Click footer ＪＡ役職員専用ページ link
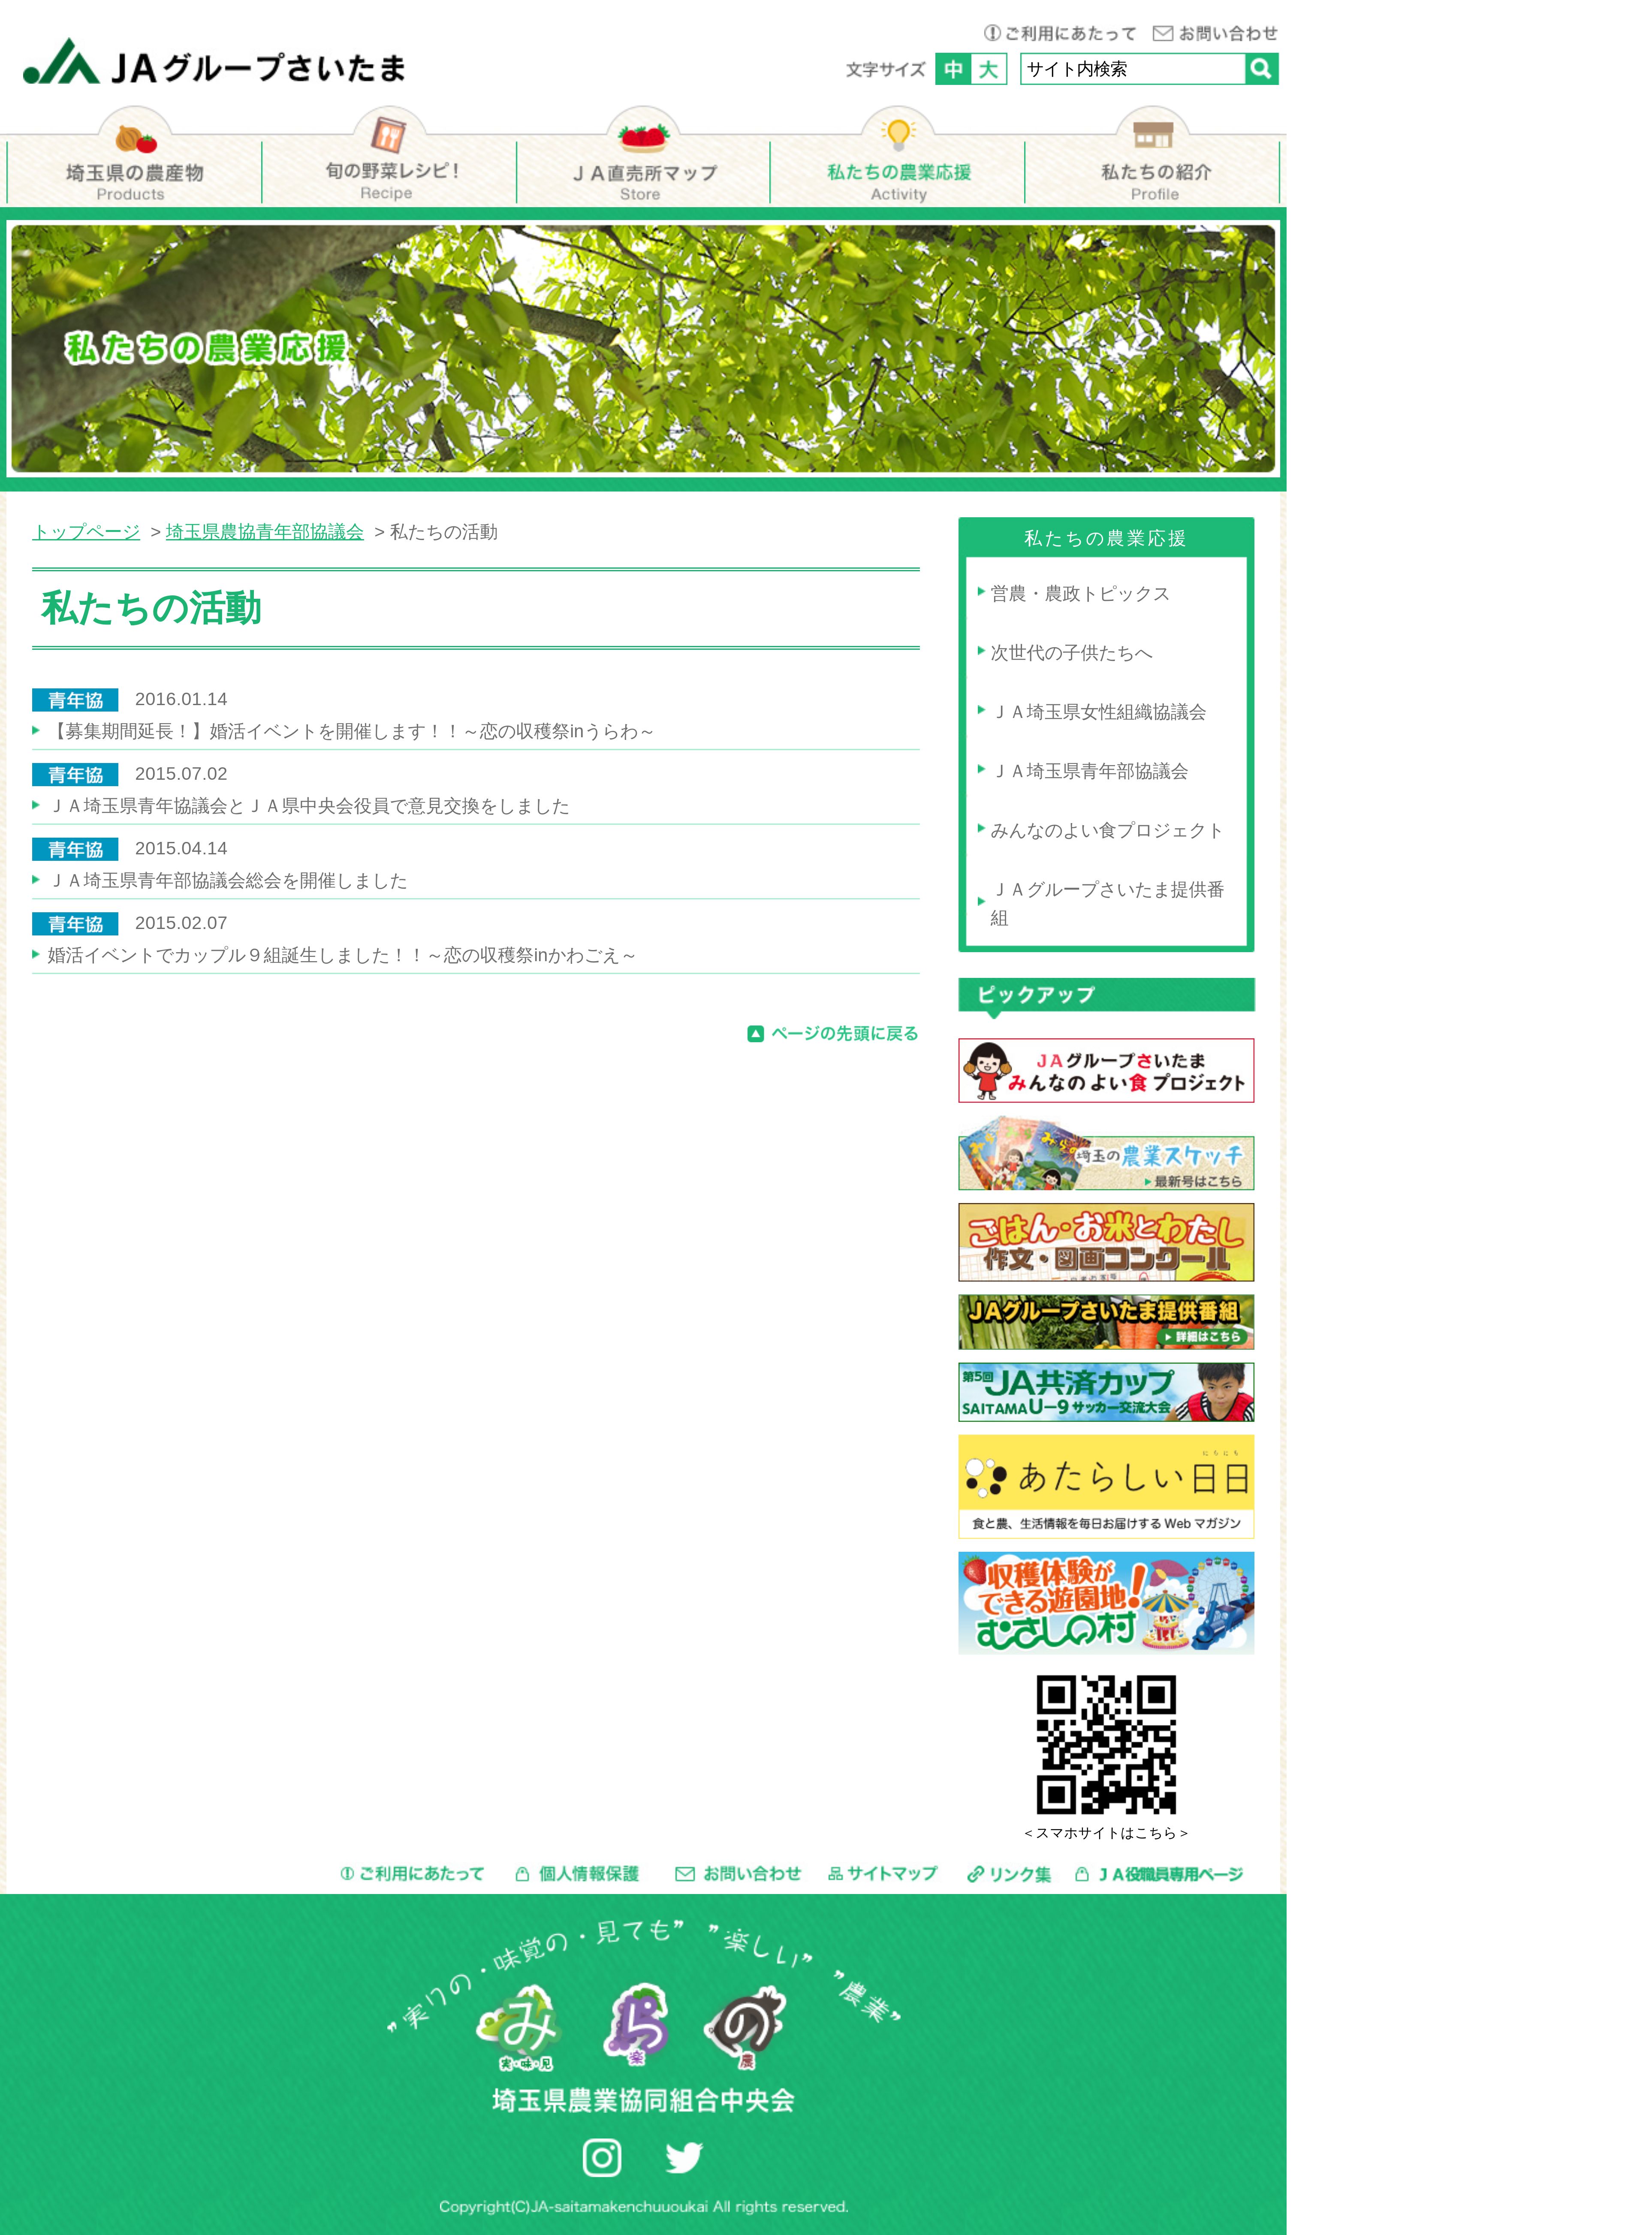The image size is (1652, 2235). click(x=1159, y=1874)
